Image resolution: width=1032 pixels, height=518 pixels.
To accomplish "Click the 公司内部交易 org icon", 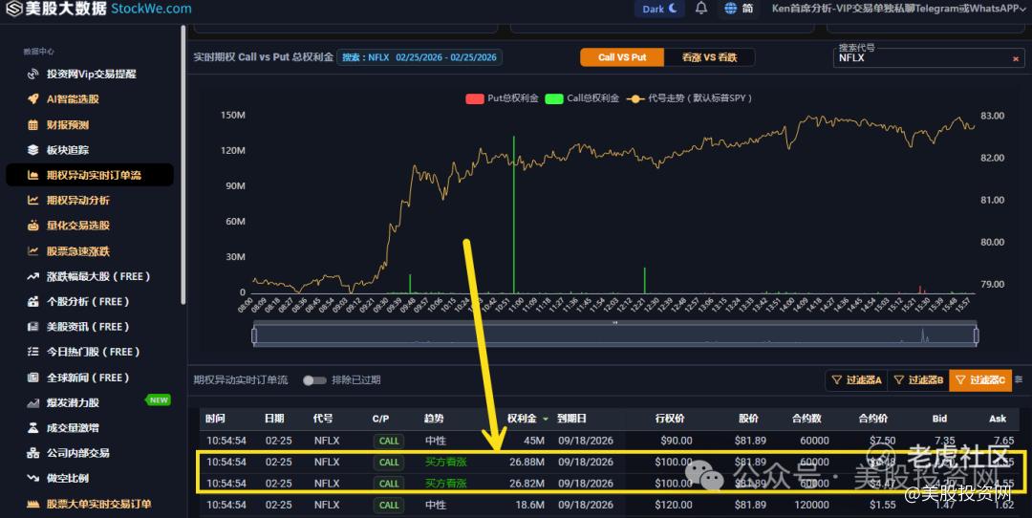I will pyautogui.click(x=32, y=453).
